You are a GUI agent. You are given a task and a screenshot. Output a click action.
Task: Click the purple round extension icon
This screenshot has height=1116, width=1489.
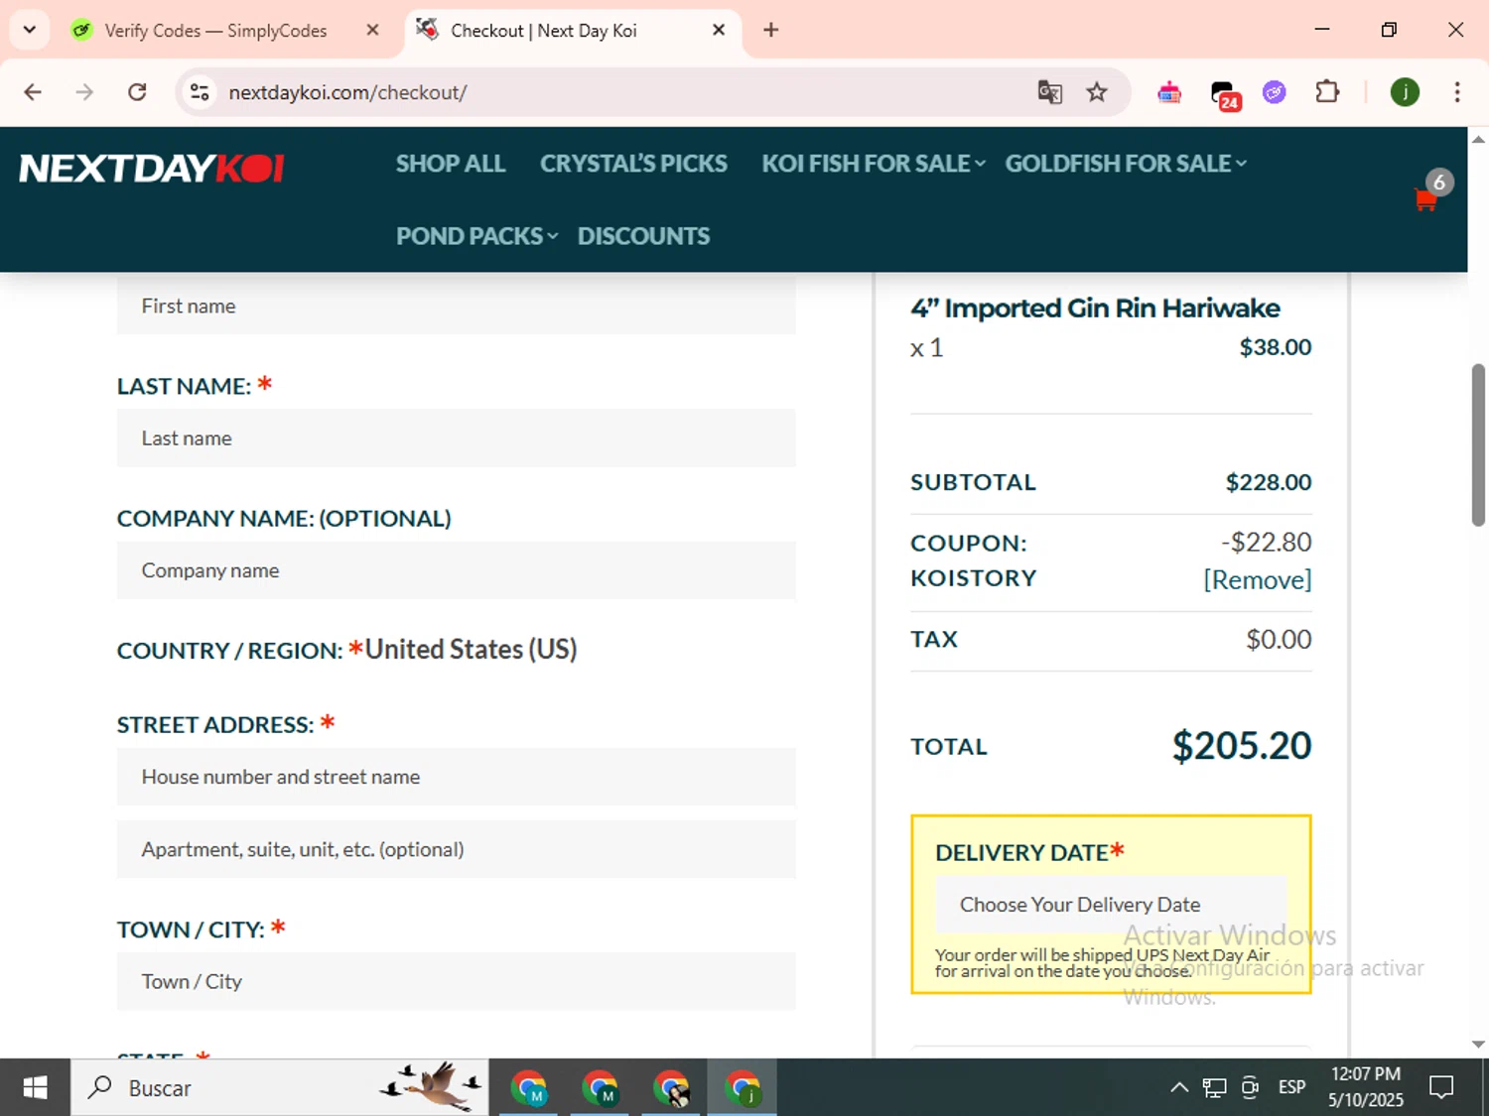[x=1275, y=92]
